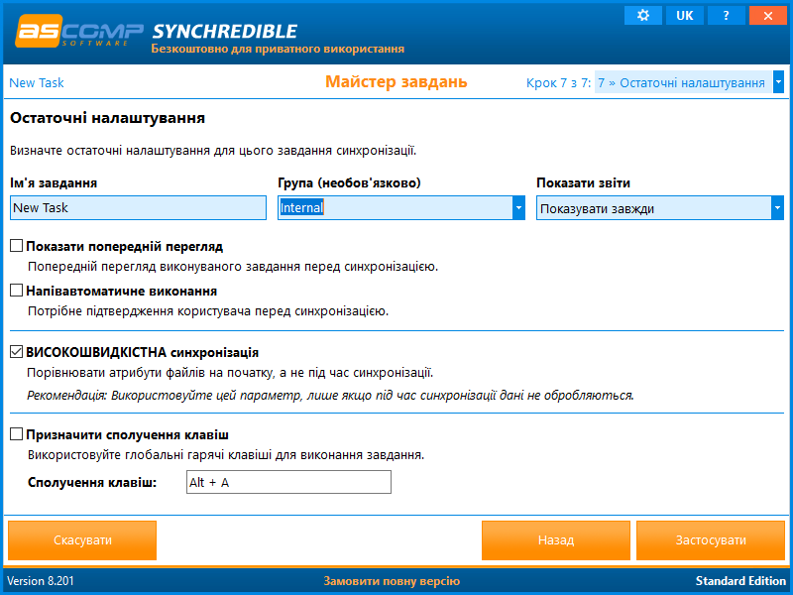
Task: Click the 'Standard Edition' status text
Action: pos(740,581)
